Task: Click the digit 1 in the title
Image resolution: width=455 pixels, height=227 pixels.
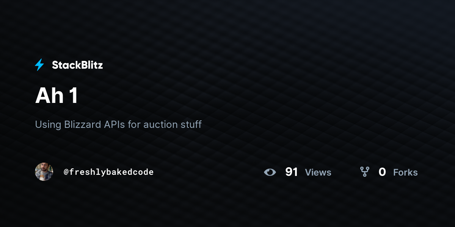Action: [74, 96]
